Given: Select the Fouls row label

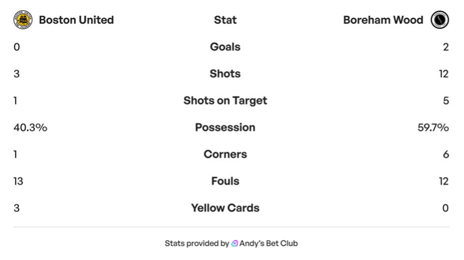Looking at the screenshot, I should coord(225,181).
